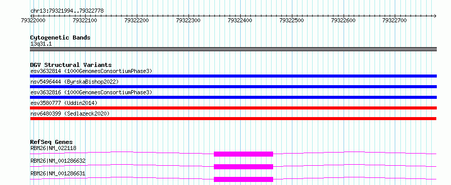This screenshot has height=185, width=451.
Task: Click ruler coordinate 79322100
Action: tap(85, 20)
